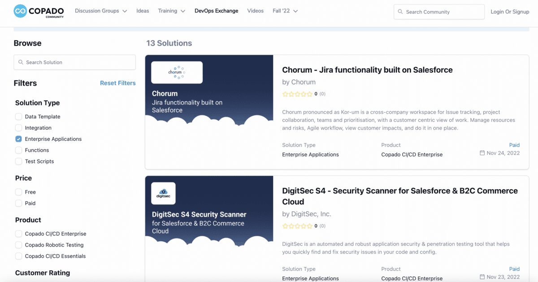Screen dimensions: 538x282
Task: Click the star rating for Chorum solution
Action: pyautogui.click(x=296, y=95)
